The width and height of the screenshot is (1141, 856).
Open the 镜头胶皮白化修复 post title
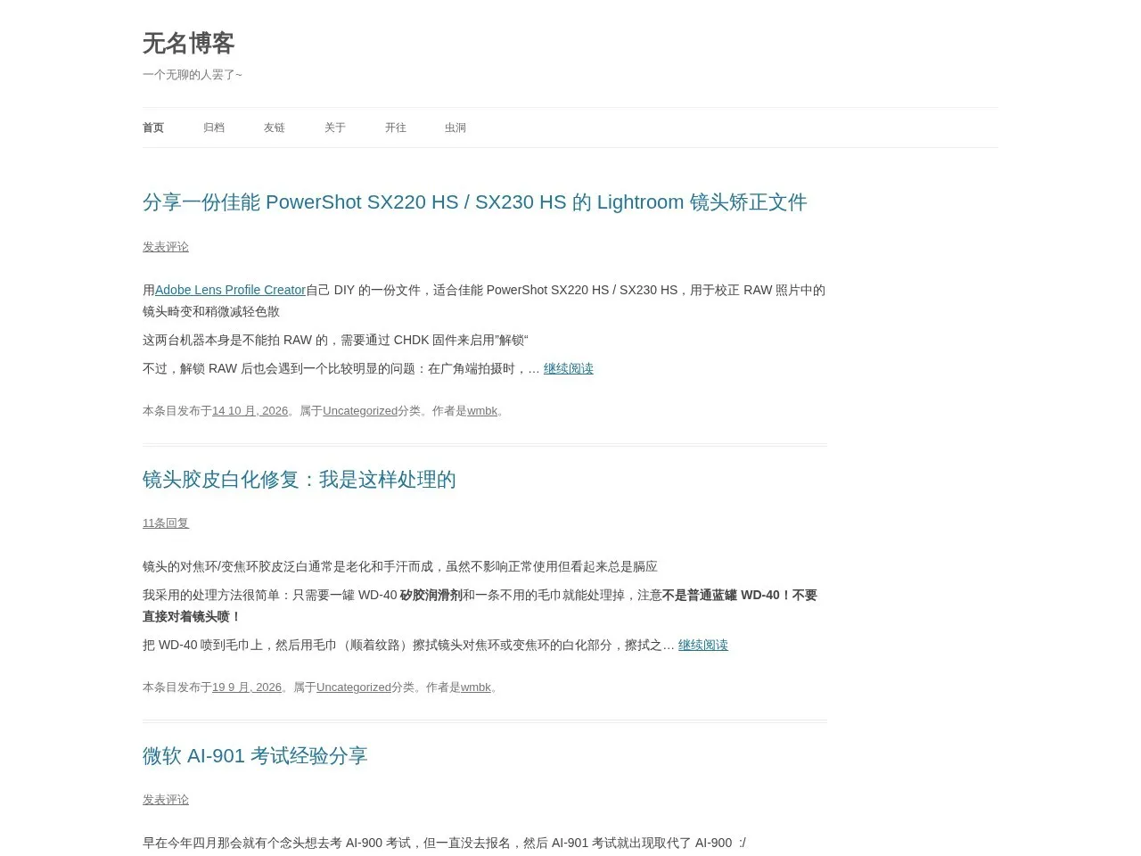click(x=300, y=480)
